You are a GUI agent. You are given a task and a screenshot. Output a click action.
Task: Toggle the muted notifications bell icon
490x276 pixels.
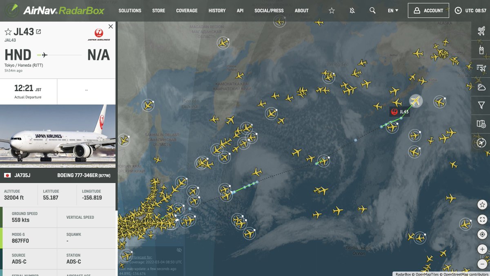(x=352, y=11)
